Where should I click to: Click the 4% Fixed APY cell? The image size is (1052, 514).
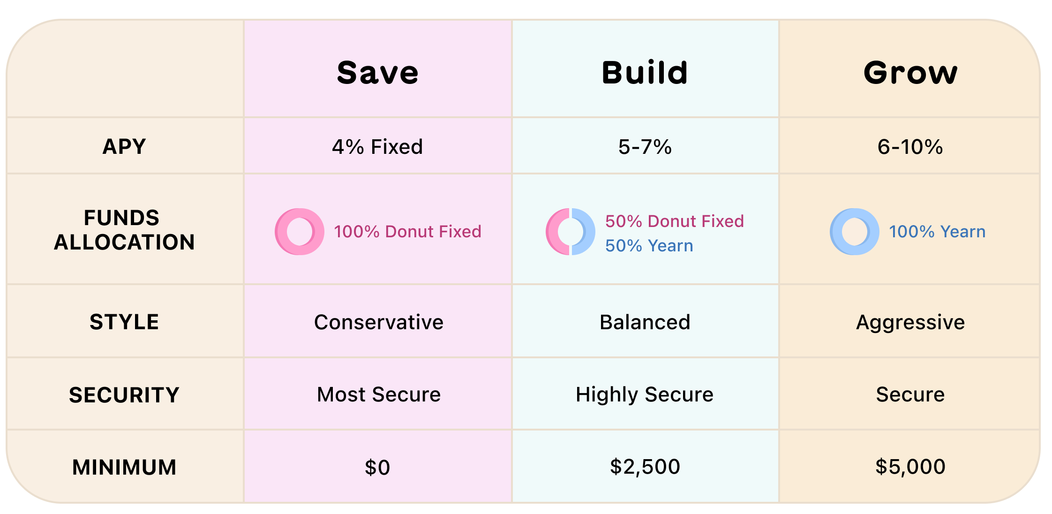pyautogui.click(x=377, y=147)
